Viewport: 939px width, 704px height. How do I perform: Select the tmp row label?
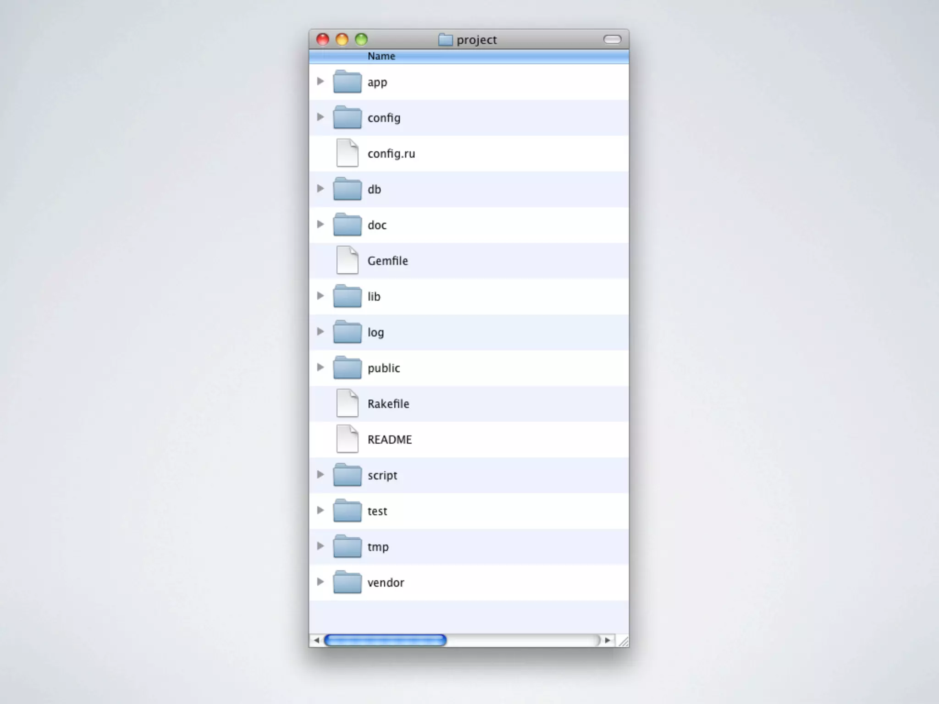[378, 547]
